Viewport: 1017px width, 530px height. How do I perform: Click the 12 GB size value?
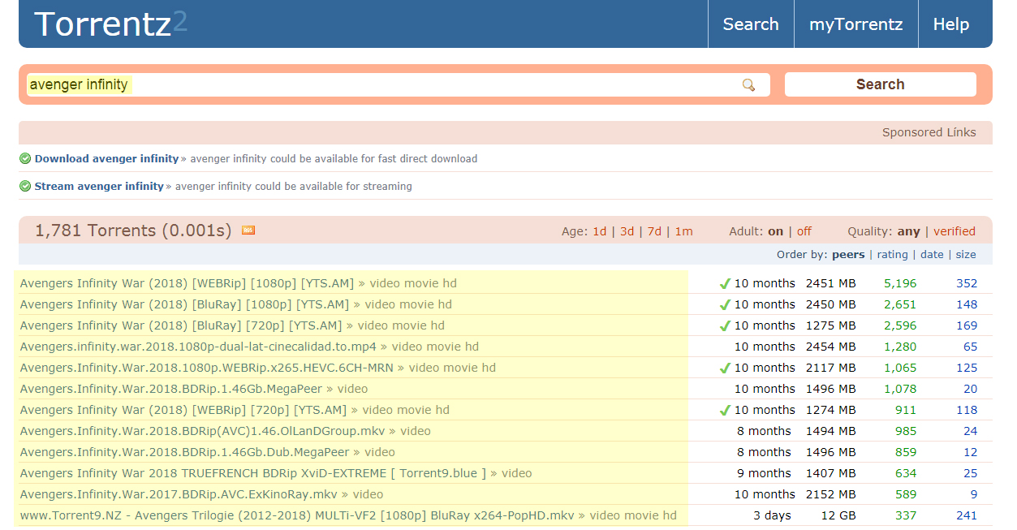[839, 515]
